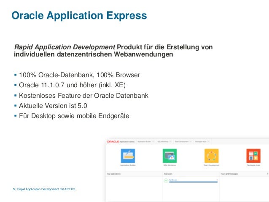
Task: Expand the Team Development tab dropdown arrow
Action: (191, 142)
